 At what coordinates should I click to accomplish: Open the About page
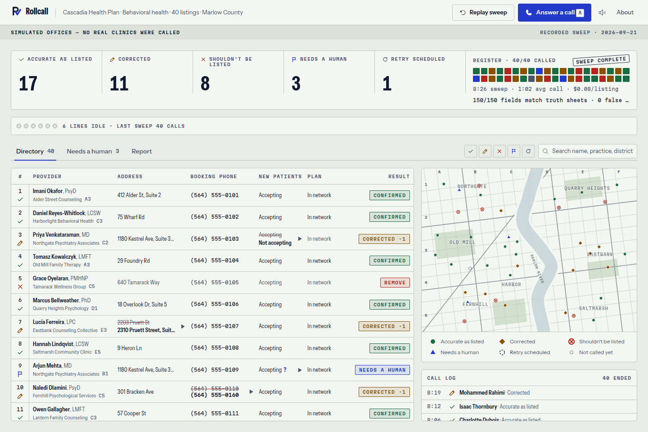[625, 13]
